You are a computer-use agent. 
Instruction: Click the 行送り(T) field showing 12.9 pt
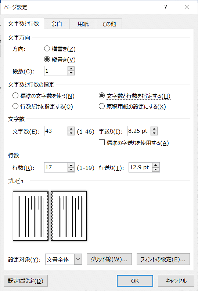click(140, 167)
